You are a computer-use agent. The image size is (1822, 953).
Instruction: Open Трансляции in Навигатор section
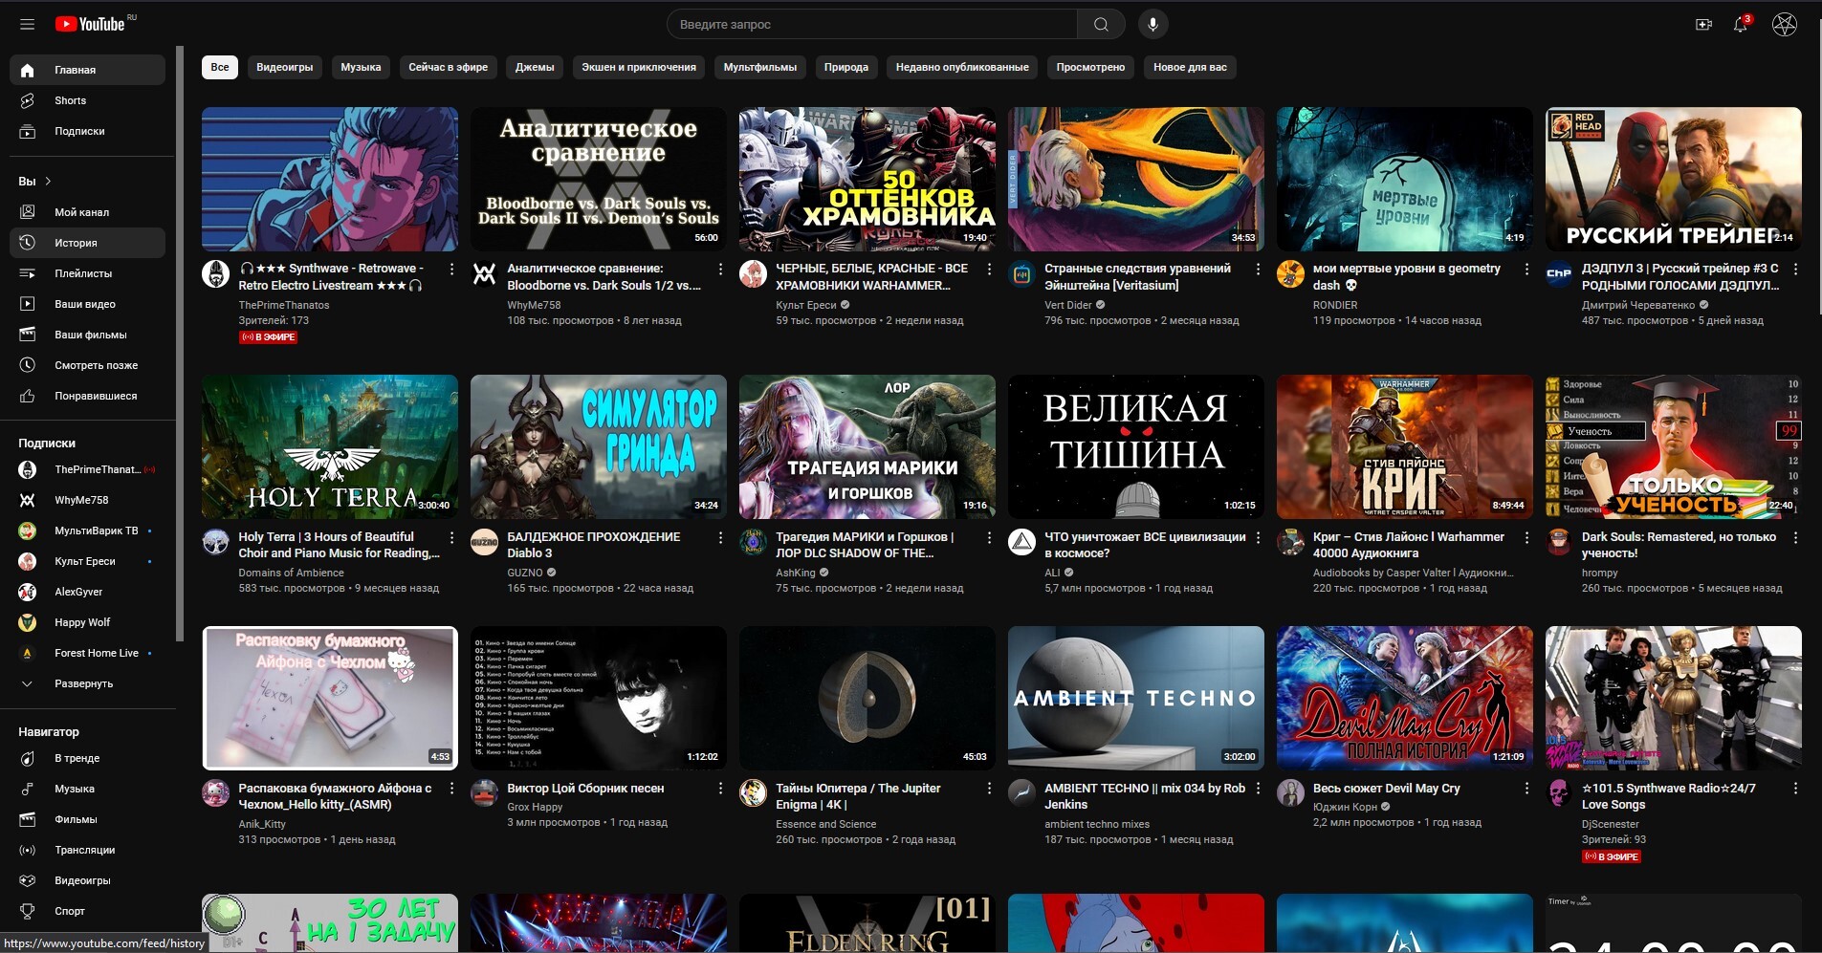87,850
